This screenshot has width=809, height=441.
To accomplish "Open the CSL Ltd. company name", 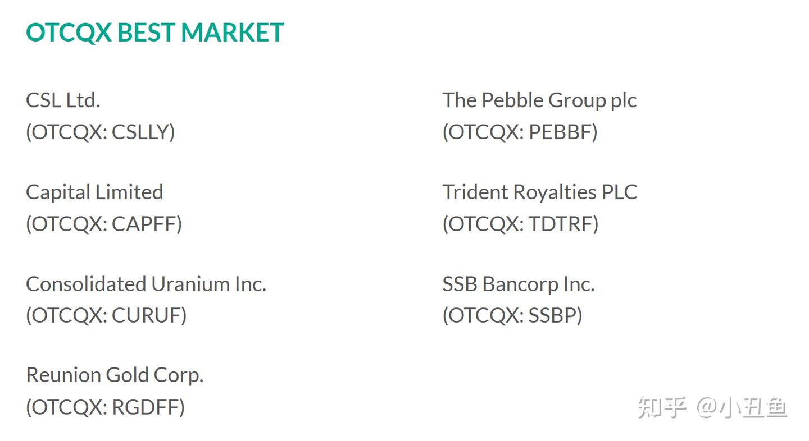I will click(63, 100).
